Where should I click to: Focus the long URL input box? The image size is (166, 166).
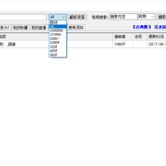(x=23, y=17)
